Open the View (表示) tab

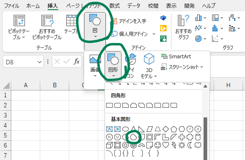(x=171, y=6)
